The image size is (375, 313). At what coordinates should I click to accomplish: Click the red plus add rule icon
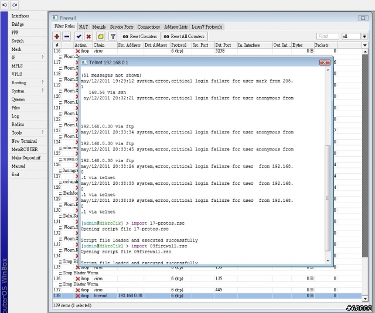pos(57,36)
